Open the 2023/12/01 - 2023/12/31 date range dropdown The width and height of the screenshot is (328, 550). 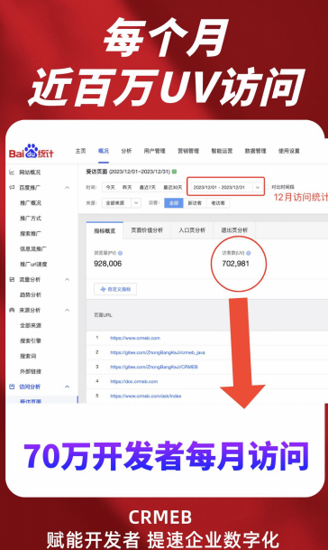point(226,187)
